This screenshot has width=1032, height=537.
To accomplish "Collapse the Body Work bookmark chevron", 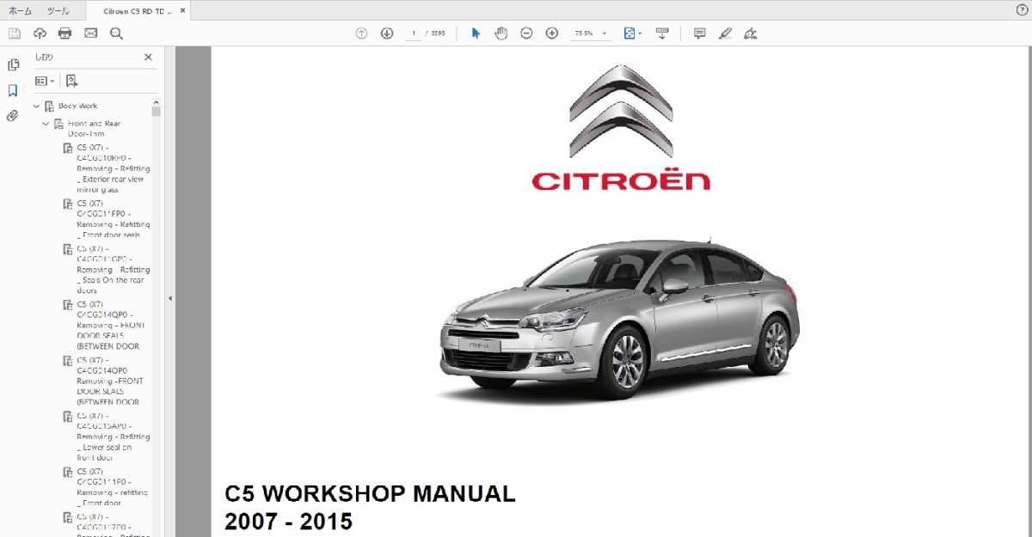I will coord(36,107).
